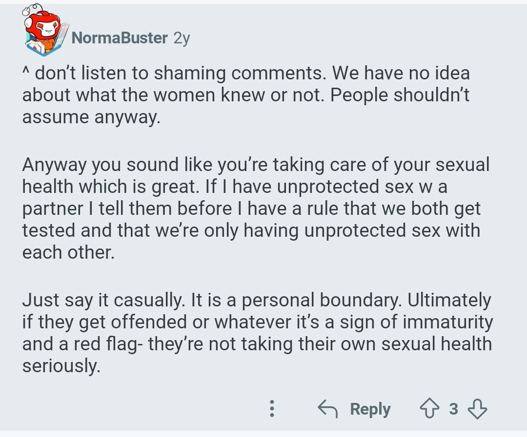Click the phrase 'unprotected sex w a'
The image size is (527, 437).
[x=362, y=186]
